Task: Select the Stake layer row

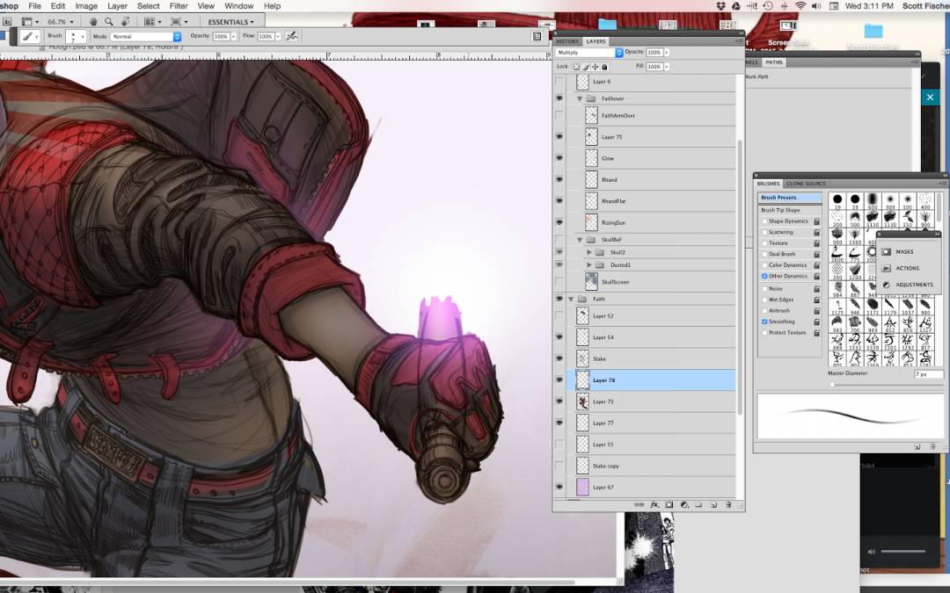Action: 651,358
